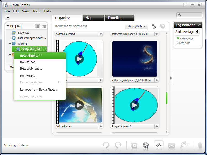Viewport: 207px width, 155px height.
Task: Click the scroll up arrow
Action: click(x=166, y=33)
